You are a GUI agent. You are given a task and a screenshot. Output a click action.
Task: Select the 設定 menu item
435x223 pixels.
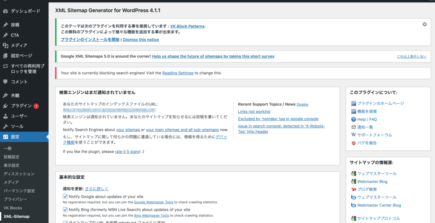coord(24,137)
